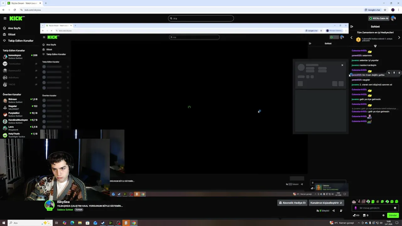The width and height of the screenshot is (402, 226).
Task: Show previous gifter leaderboard slide
Action: pos(351,38)
